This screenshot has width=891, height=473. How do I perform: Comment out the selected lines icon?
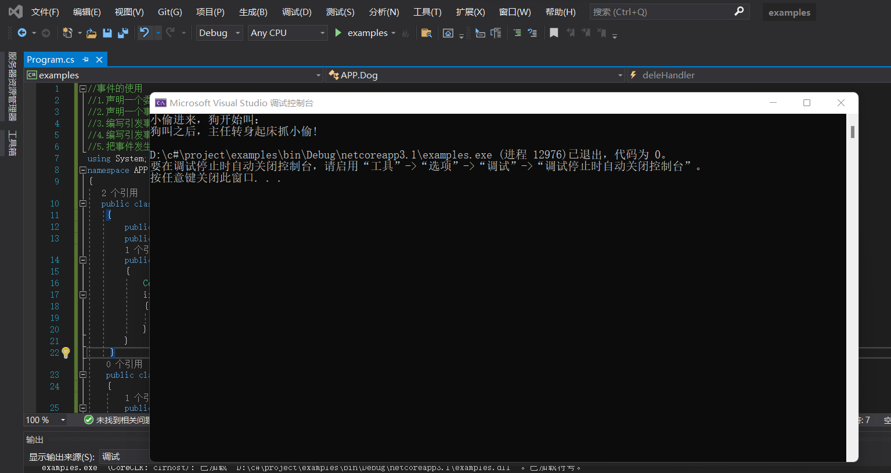click(517, 33)
